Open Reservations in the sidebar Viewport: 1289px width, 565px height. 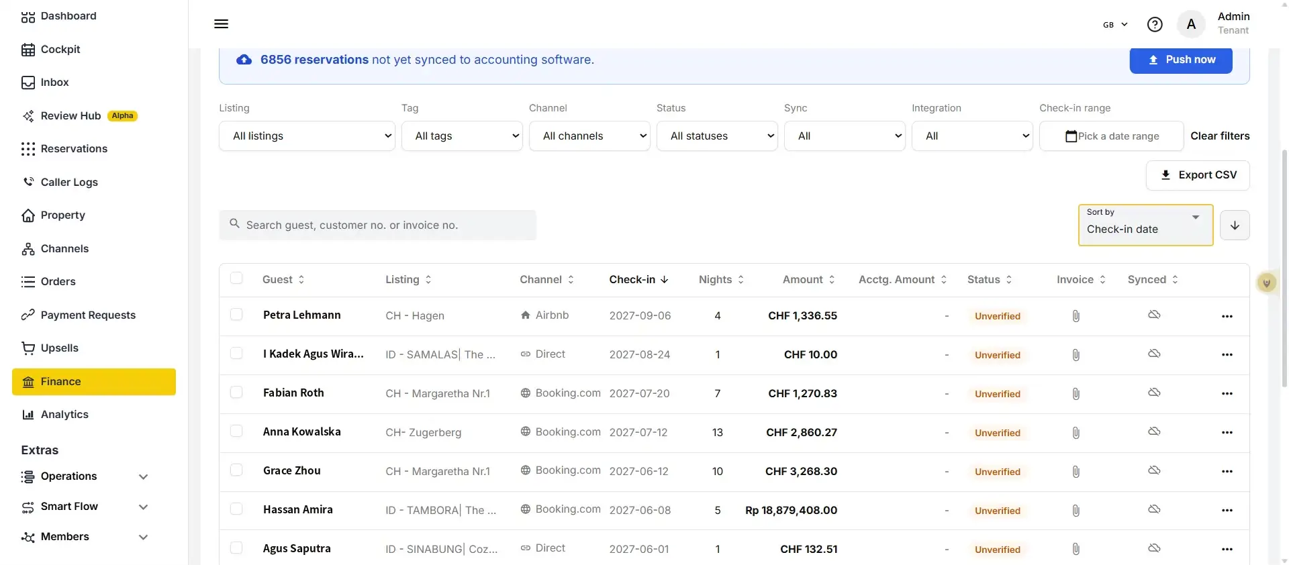(x=74, y=149)
